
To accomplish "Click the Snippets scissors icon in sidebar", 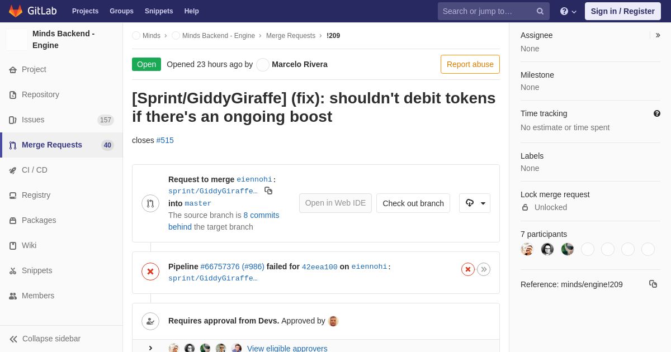I will pos(13,271).
